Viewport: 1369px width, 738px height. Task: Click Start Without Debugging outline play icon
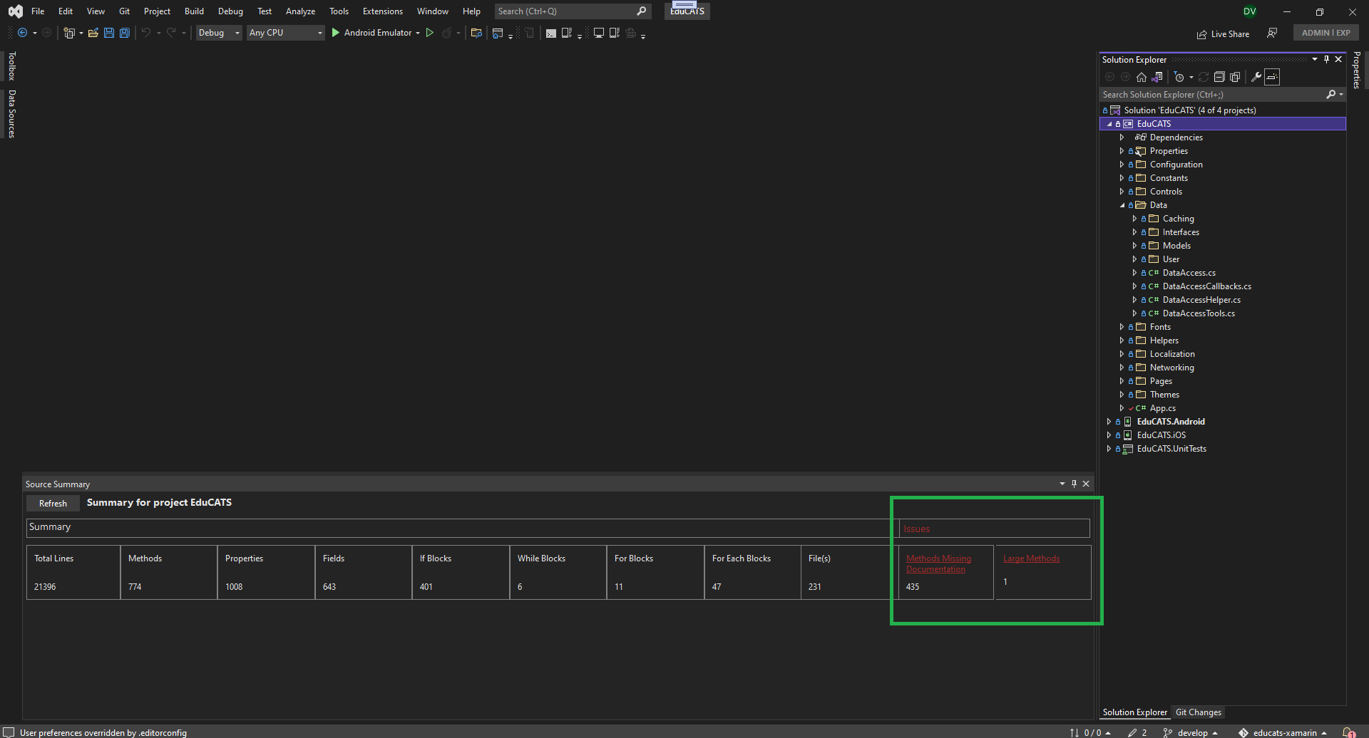(430, 33)
